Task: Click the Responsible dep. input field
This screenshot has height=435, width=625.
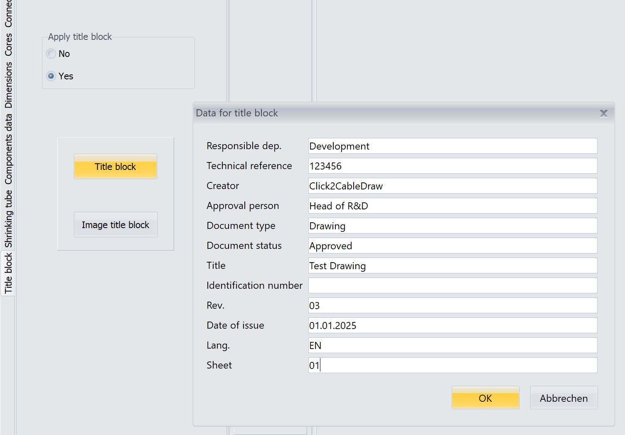Action: click(452, 146)
